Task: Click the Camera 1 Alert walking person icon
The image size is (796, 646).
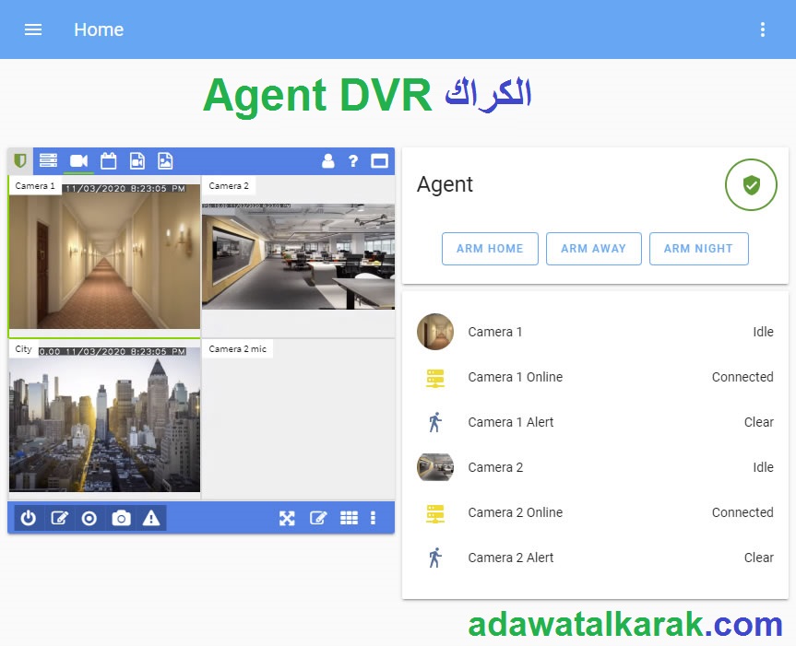Action: (x=435, y=422)
